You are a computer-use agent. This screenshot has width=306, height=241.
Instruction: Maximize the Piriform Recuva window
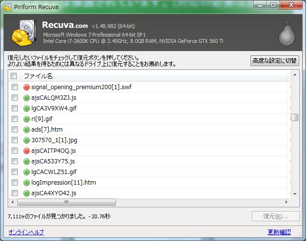click(x=273, y=5)
